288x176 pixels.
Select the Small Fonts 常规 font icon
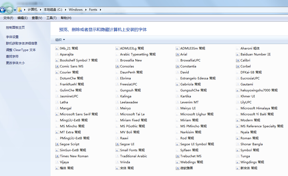(117, 150)
